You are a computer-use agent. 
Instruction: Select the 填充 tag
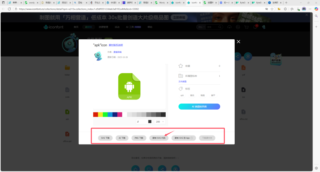[192, 96]
